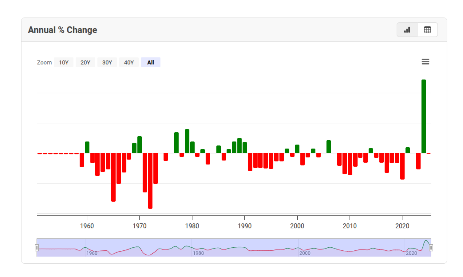
Task: Click the 2000 label in navigator
Action: pos(305,253)
